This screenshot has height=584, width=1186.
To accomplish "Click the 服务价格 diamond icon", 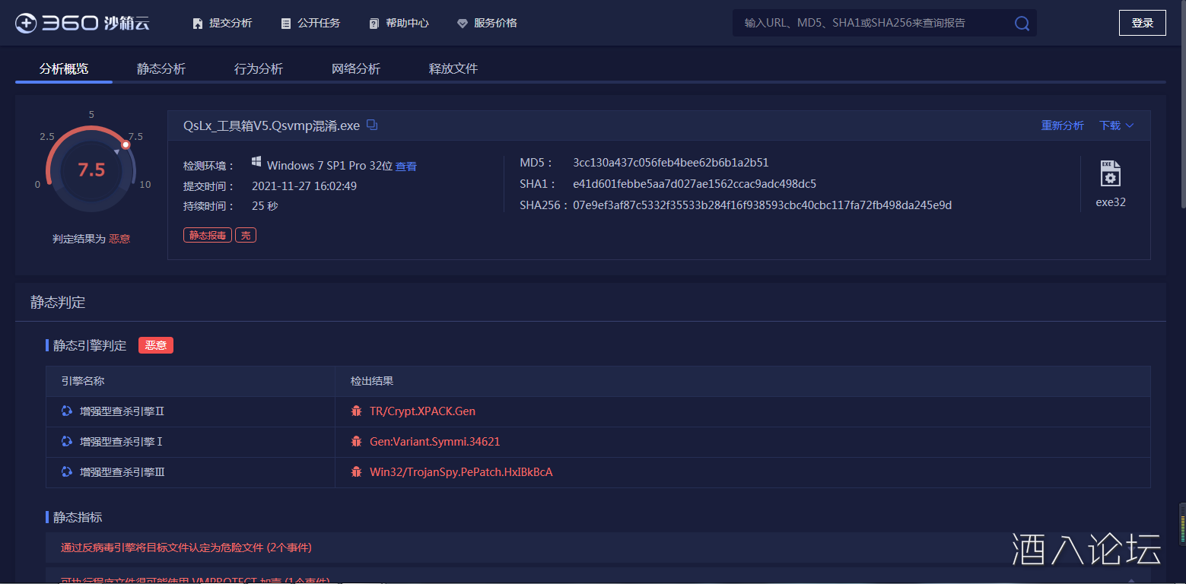I will 462,24.
